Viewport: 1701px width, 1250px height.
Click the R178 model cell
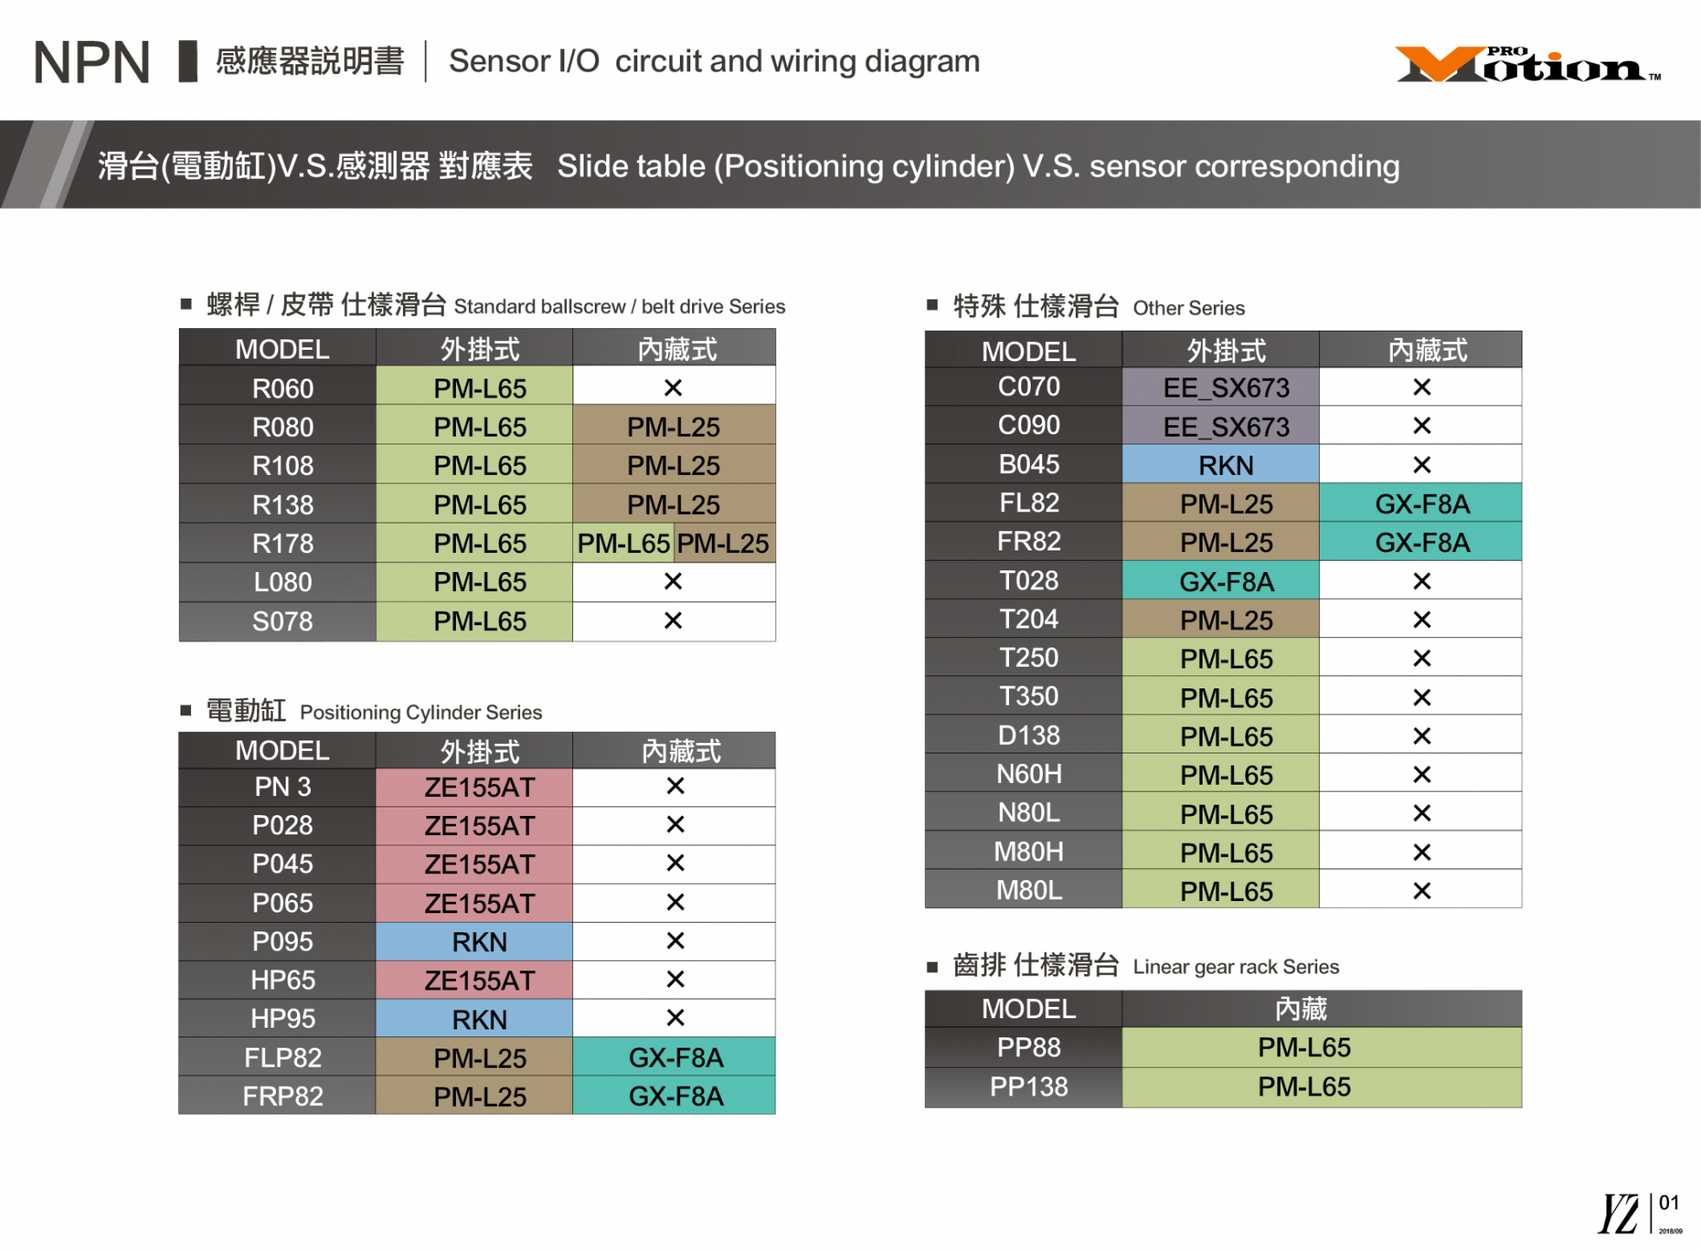point(282,543)
